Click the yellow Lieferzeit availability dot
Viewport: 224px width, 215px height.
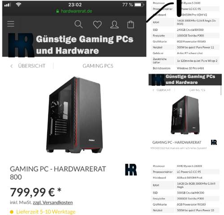tap(12, 212)
